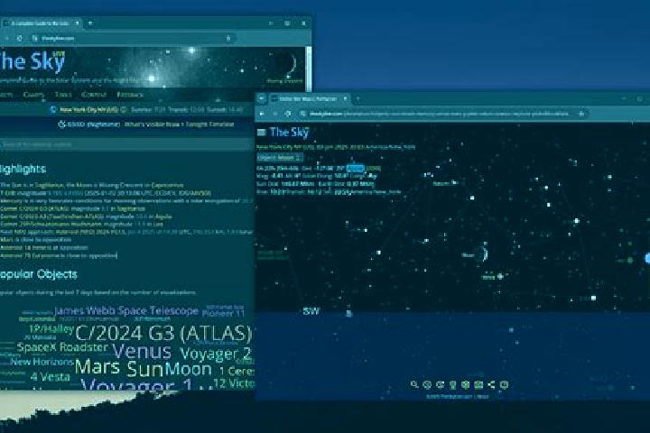Bookmark the planetarium page with star icon

click(581, 114)
